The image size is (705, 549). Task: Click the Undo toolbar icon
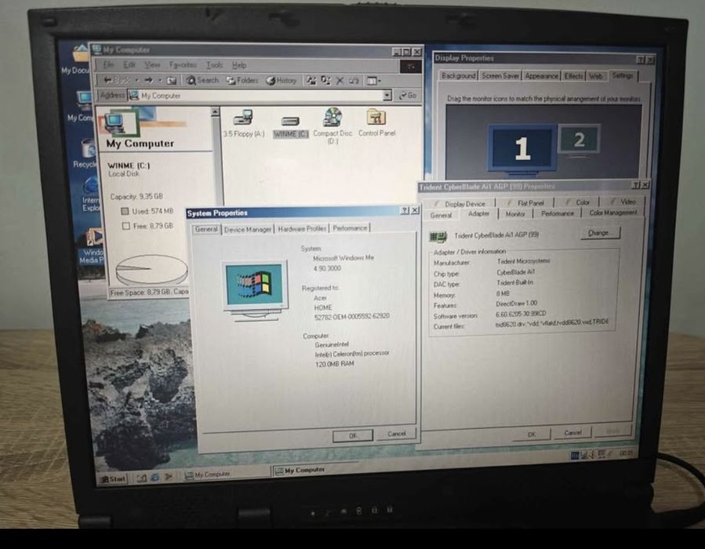coord(354,81)
